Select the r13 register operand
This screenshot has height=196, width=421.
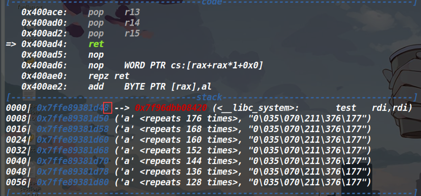click(132, 12)
